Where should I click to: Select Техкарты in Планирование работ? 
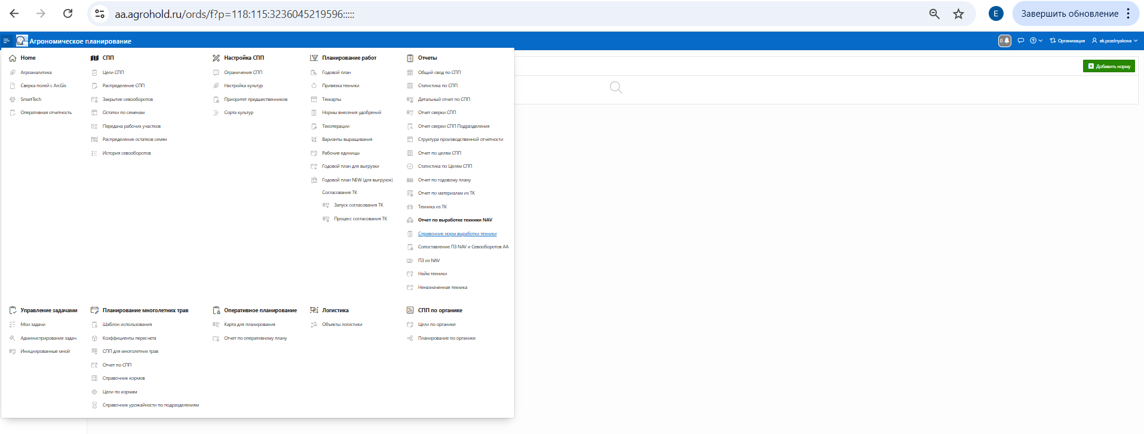coord(332,99)
